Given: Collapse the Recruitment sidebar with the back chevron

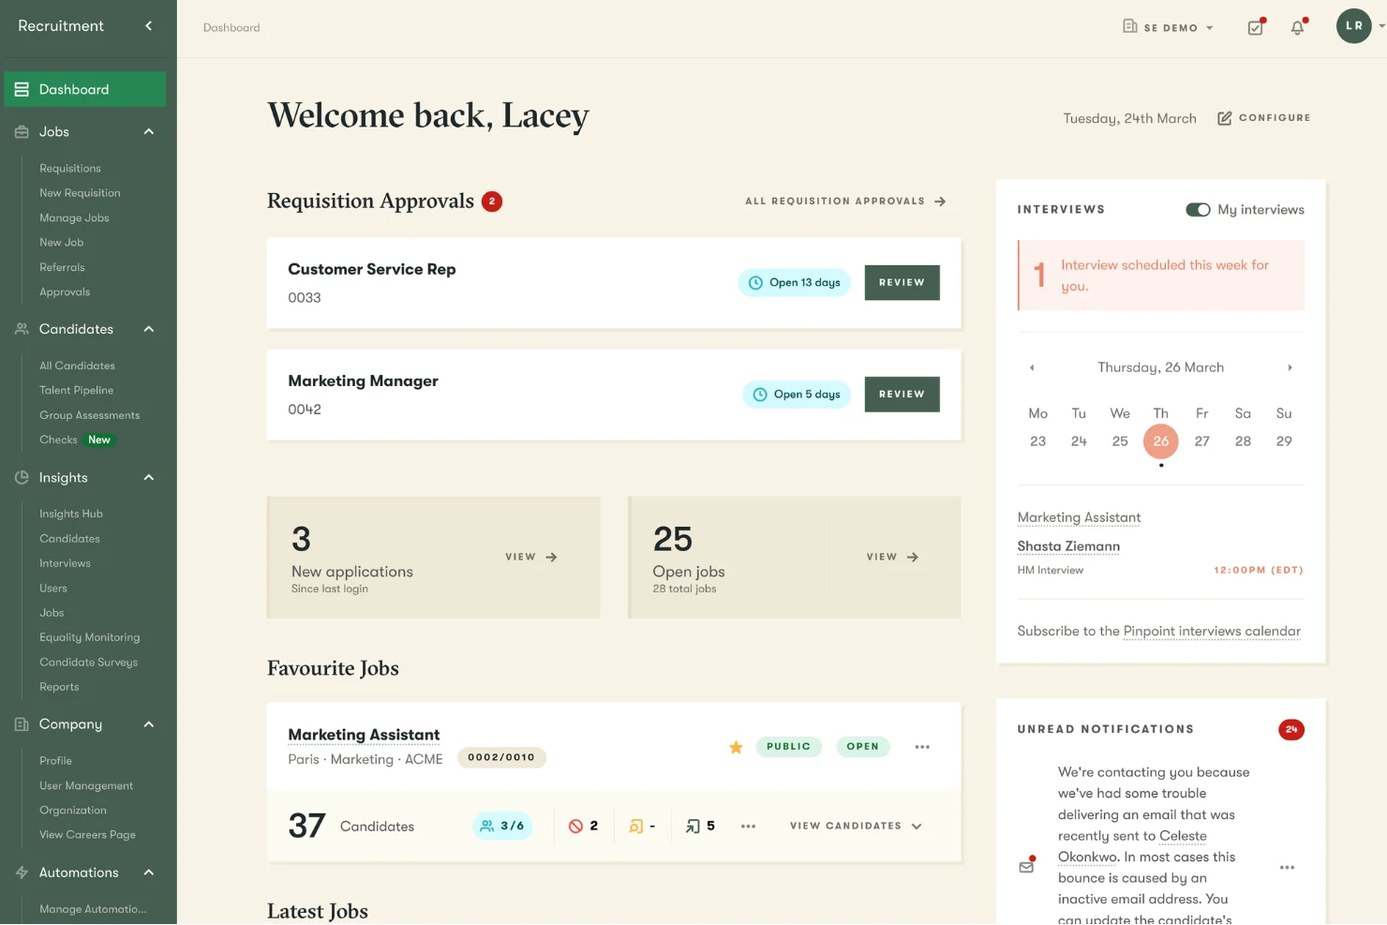Looking at the screenshot, I should pos(148,26).
